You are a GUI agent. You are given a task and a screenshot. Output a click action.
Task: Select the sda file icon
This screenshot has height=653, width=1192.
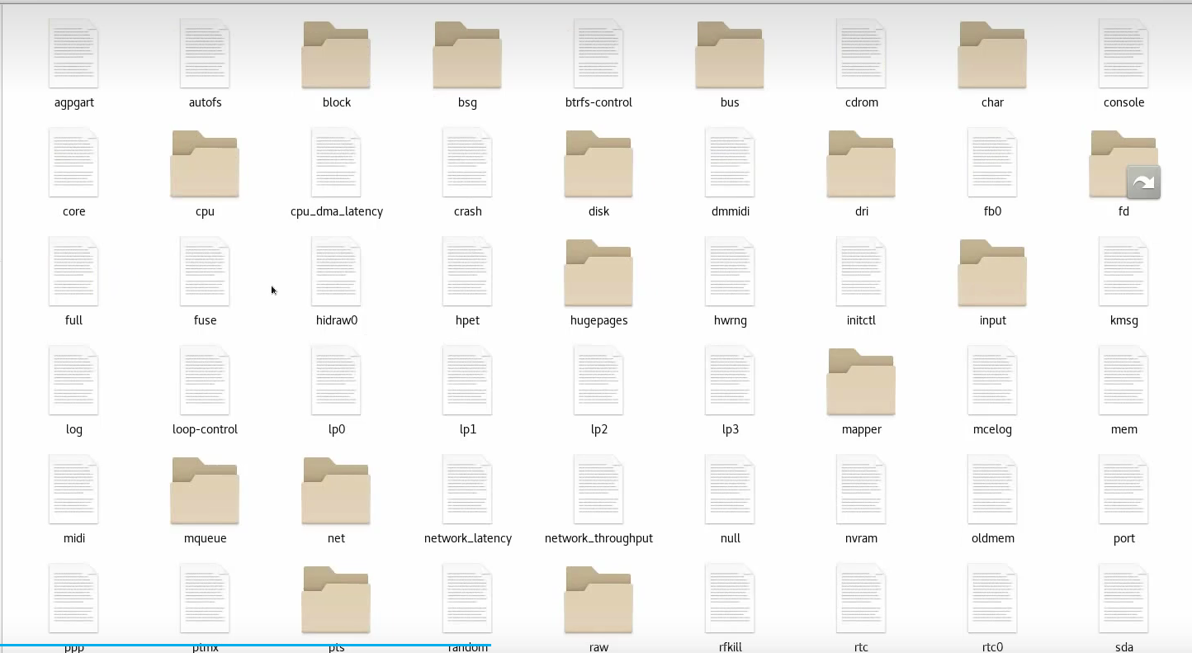(x=1123, y=599)
